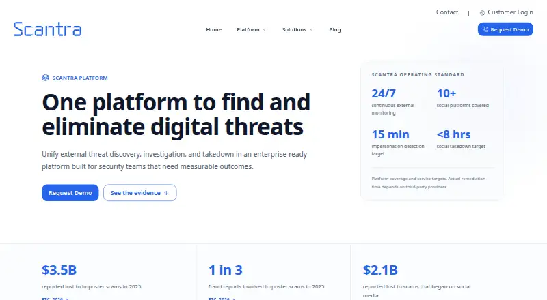
Task: Click the headline 'One platform to find and'
Action: click(x=176, y=102)
